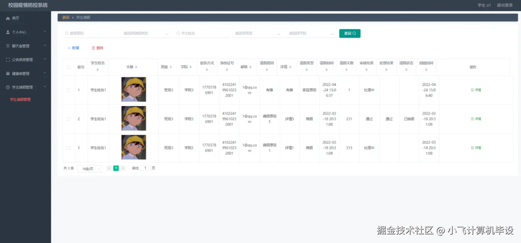Screen dimensions: 521x243
Task: Open 详情 action for row 2
Action: [x=475, y=119]
